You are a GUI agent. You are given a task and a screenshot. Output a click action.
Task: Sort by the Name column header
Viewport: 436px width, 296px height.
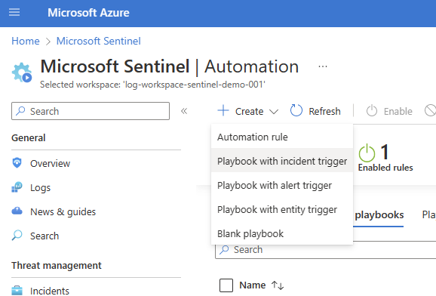pyautogui.click(x=253, y=285)
